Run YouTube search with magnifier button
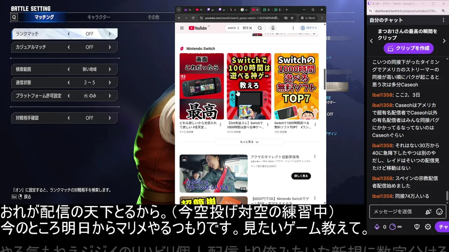 [260, 28]
